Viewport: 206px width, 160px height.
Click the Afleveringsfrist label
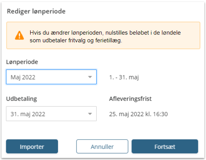point(130,99)
